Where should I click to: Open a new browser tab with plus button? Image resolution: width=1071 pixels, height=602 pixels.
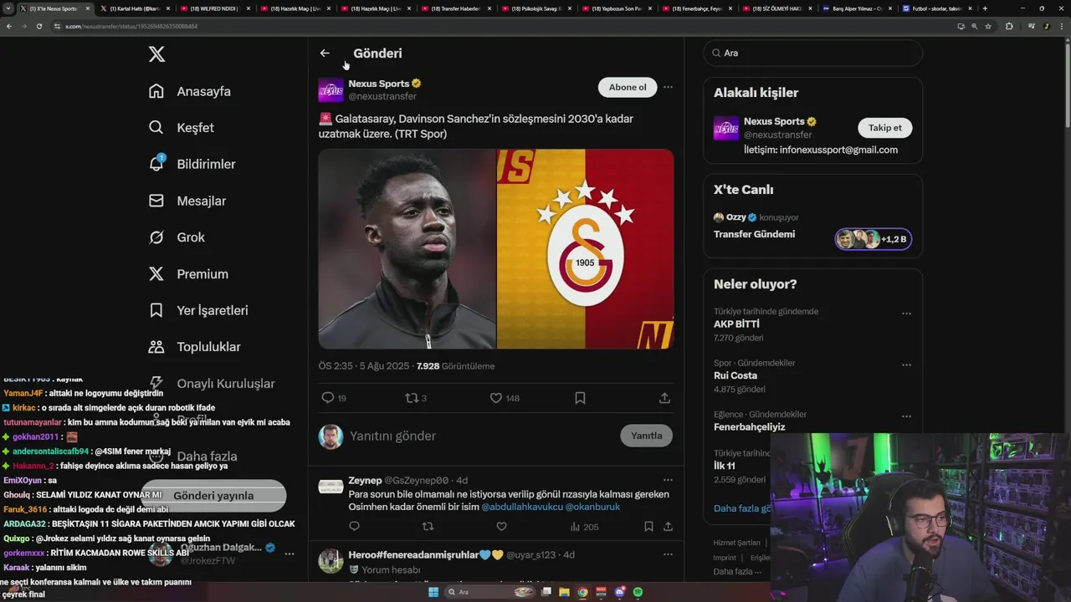click(x=985, y=8)
